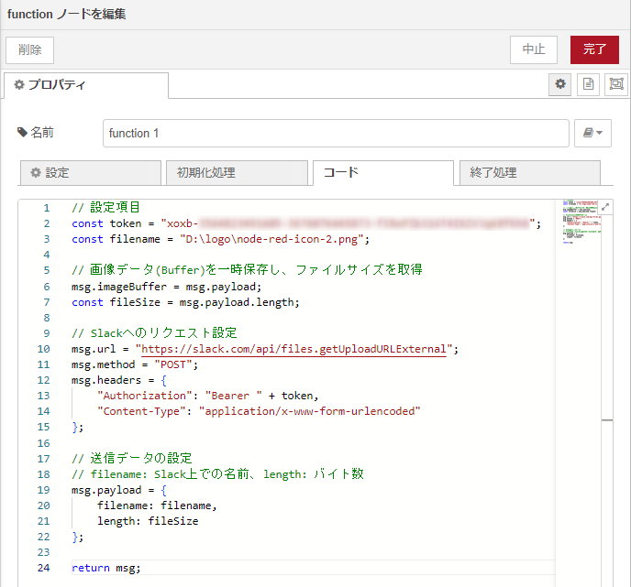The width and height of the screenshot is (631, 587).
Task: Click the "Authorization" header line
Action: click(207, 396)
